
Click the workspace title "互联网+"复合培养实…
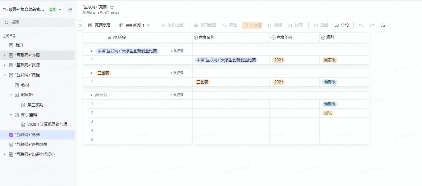click(23, 10)
